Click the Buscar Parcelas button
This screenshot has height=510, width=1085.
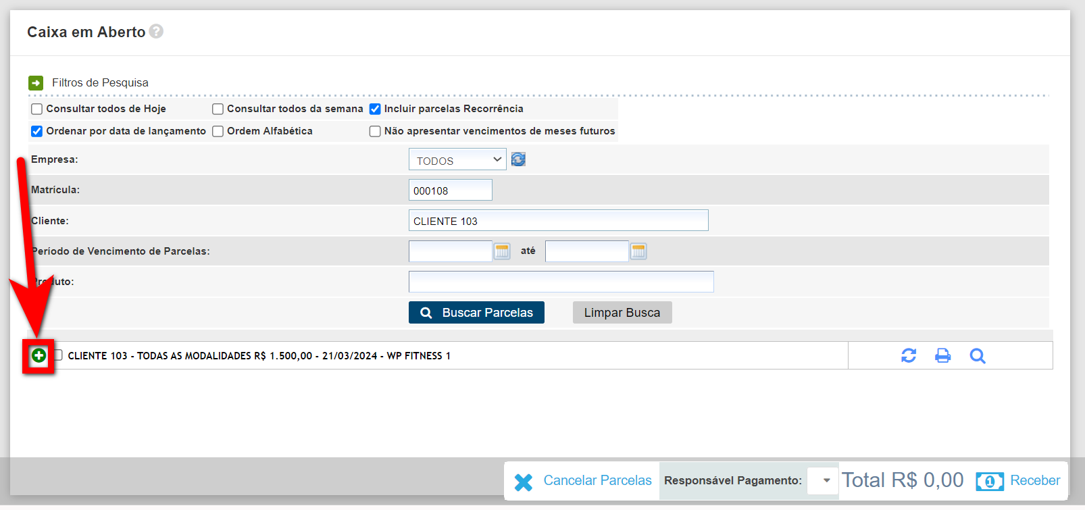(x=476, y=313)
